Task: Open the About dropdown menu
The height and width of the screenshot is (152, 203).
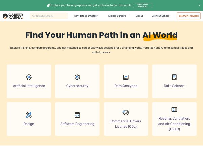Action: coord(141,16)
